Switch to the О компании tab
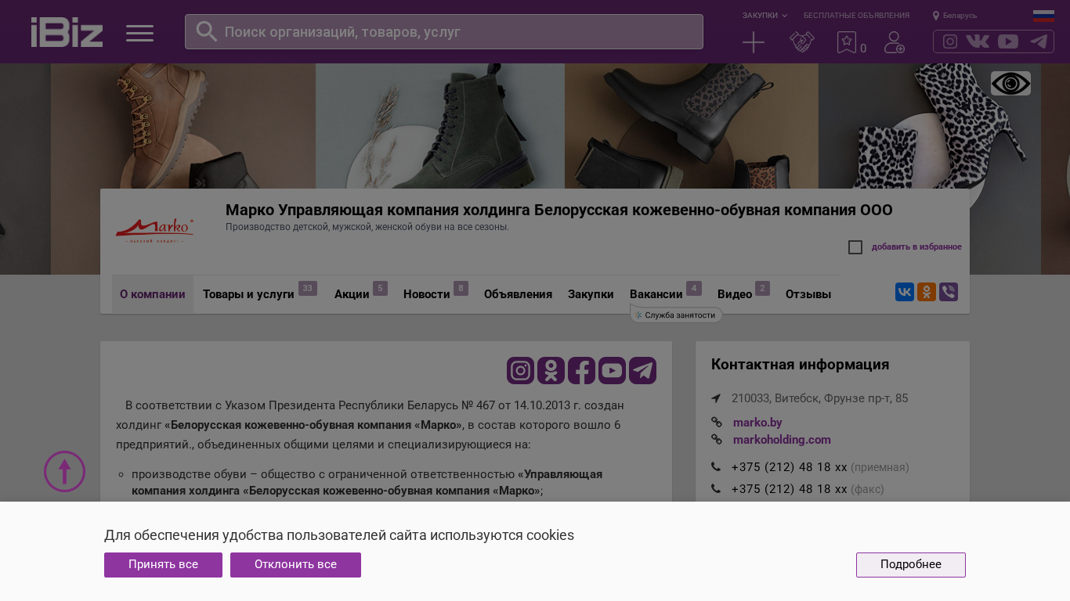Image resolution: width=1070 pixels, height=601 pixels. coord(153,294)
